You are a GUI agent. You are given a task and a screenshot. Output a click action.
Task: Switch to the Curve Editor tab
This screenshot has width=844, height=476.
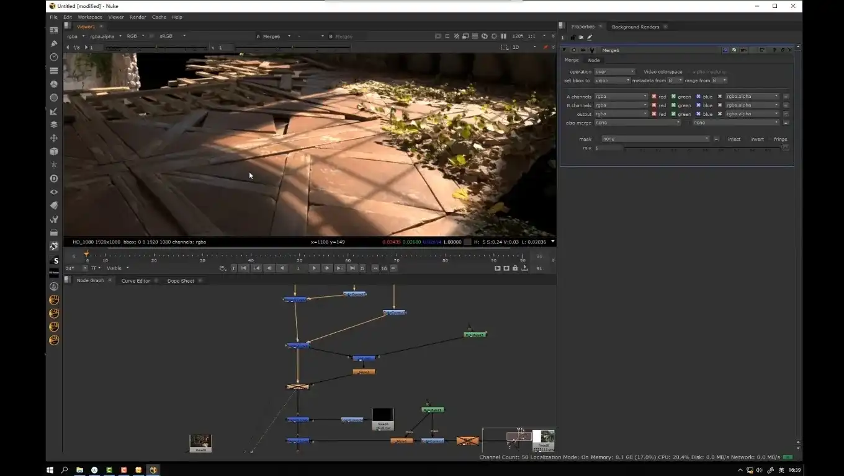coord(135,281)
